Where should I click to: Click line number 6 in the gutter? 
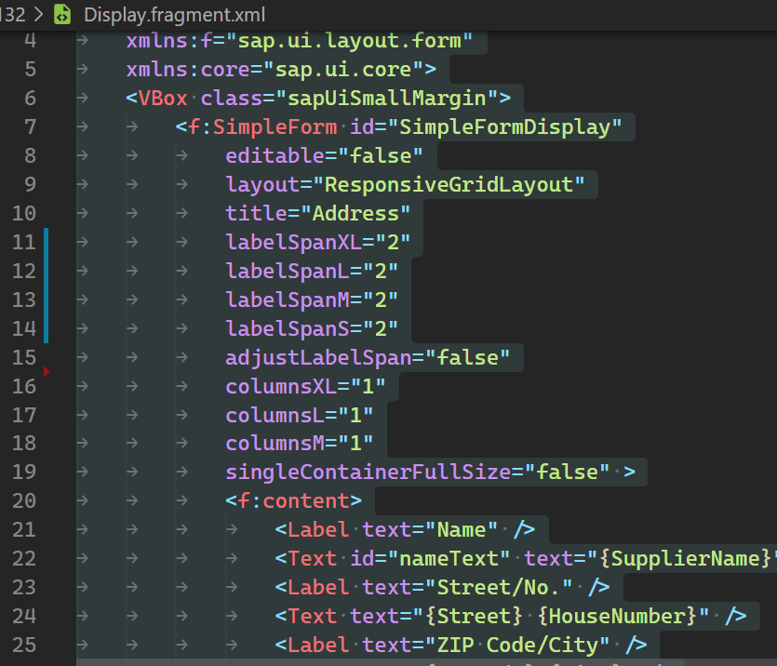pyautogui.click(x=30, y=98)
